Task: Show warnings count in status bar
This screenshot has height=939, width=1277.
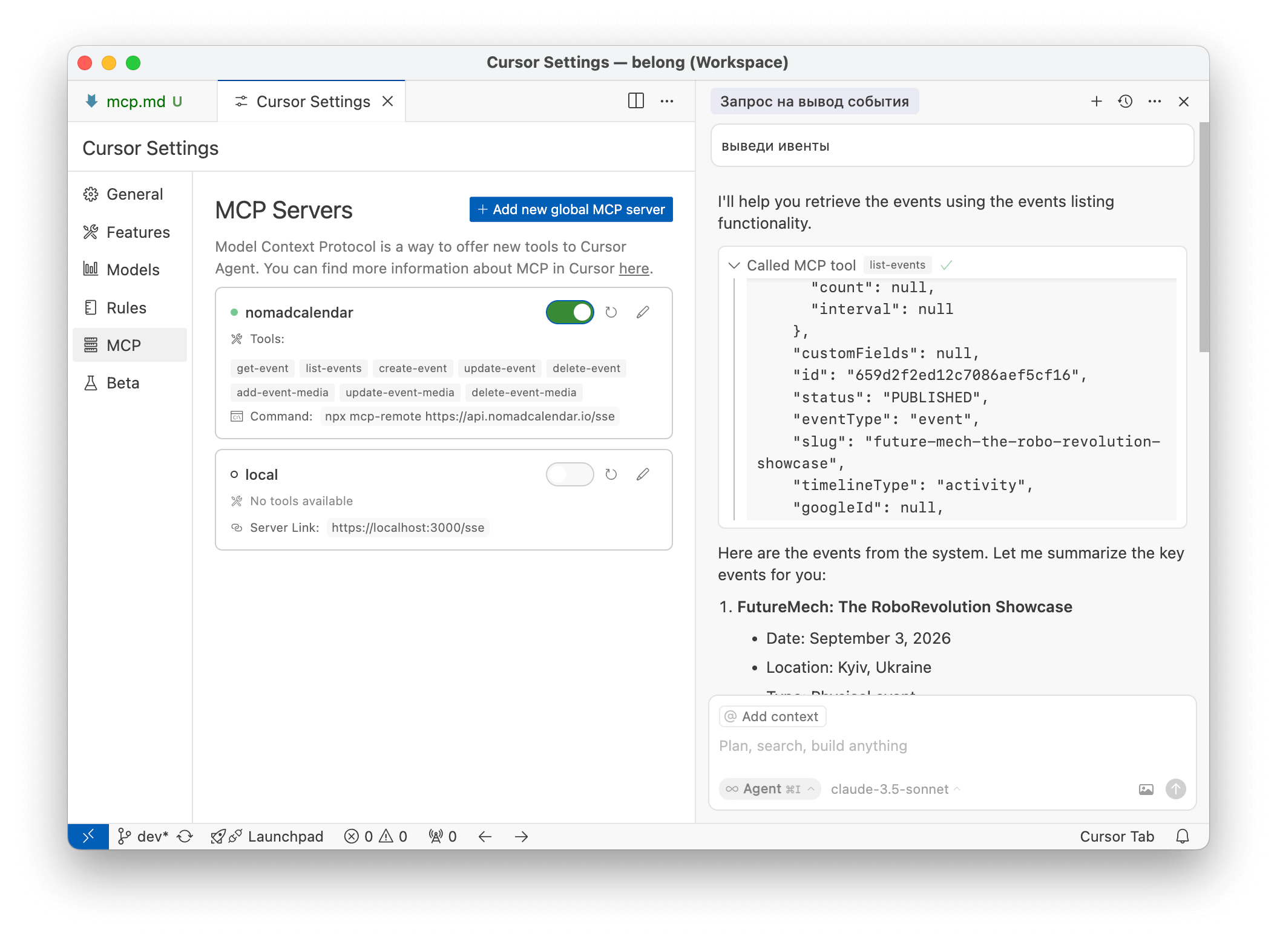Action: pyautogui.click(x=393, y=836)
